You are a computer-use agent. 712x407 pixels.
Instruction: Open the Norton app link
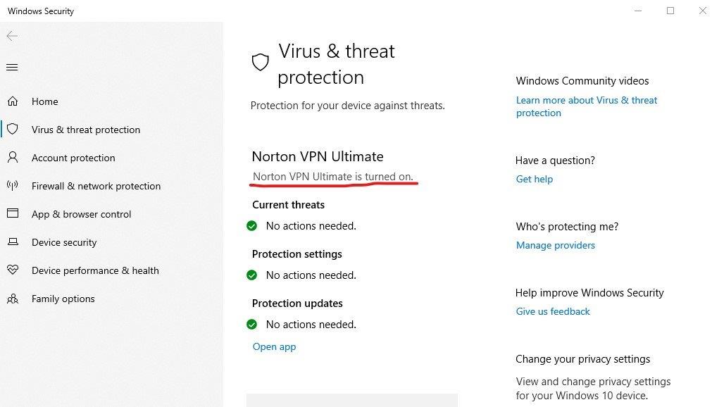tap(274, 346)
